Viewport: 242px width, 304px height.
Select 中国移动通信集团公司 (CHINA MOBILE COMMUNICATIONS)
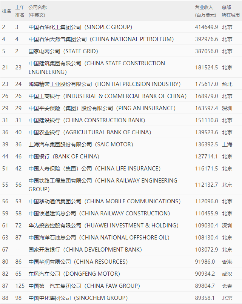point(105,201)
